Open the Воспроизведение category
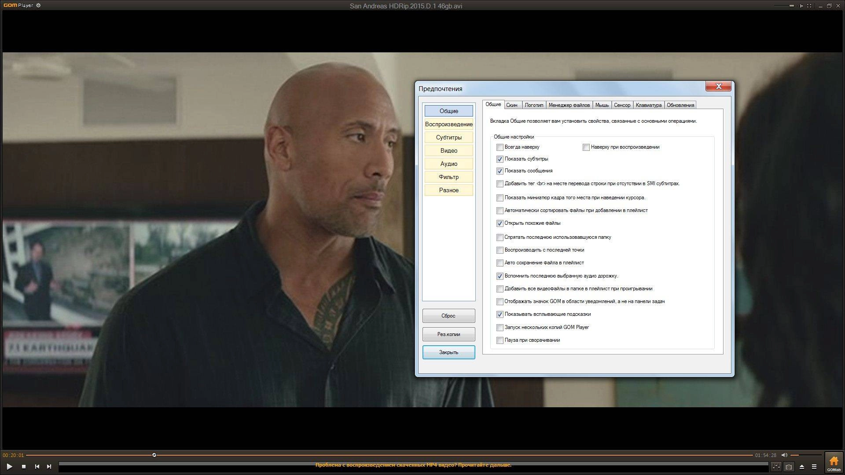The width and height of the screenshot is (845, 475). click(448, 124)
